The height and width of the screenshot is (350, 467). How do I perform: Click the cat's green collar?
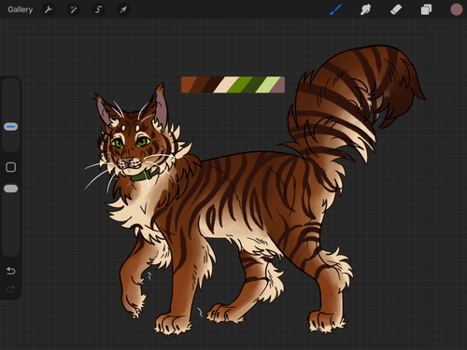click(x=145, y=175)
